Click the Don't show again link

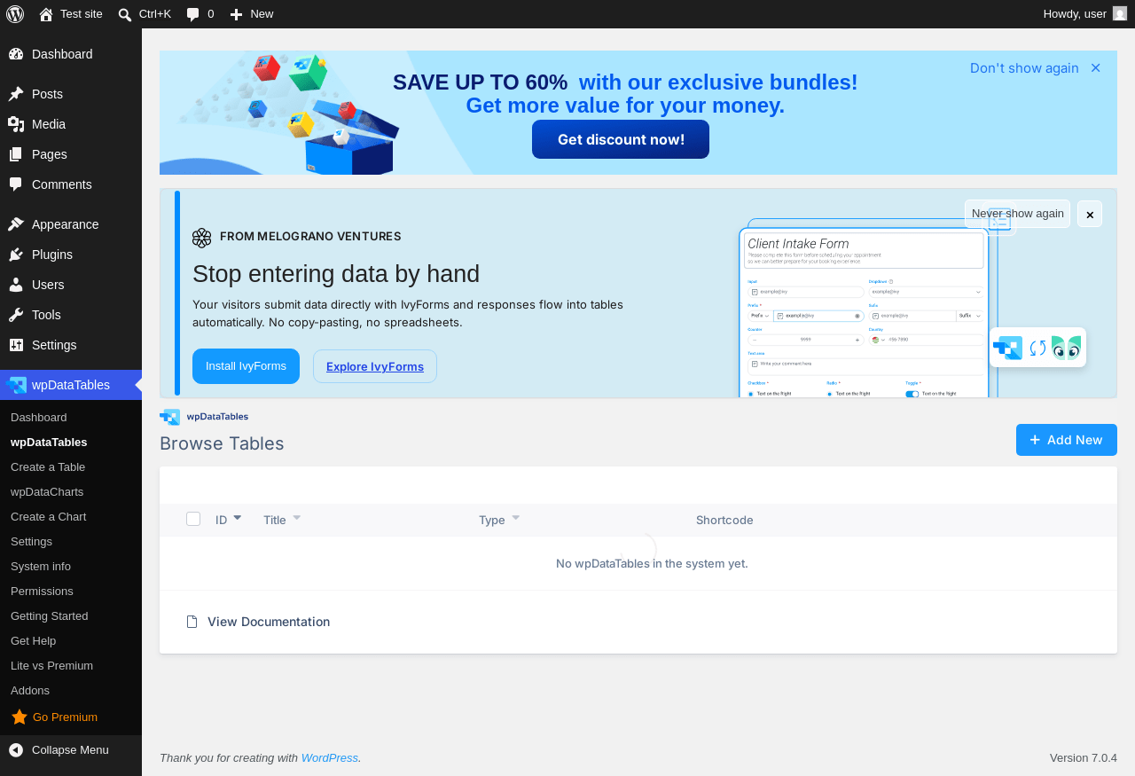pos(1024,68)
